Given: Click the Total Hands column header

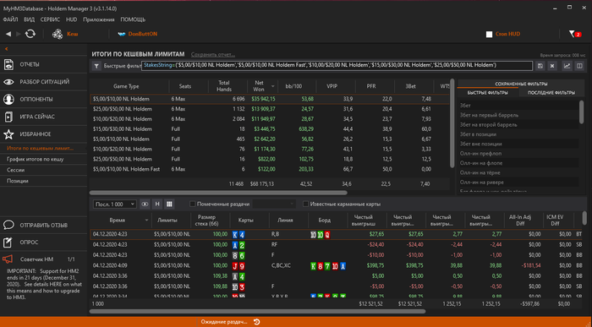Looking at the screenshot, I should point(224,86).
